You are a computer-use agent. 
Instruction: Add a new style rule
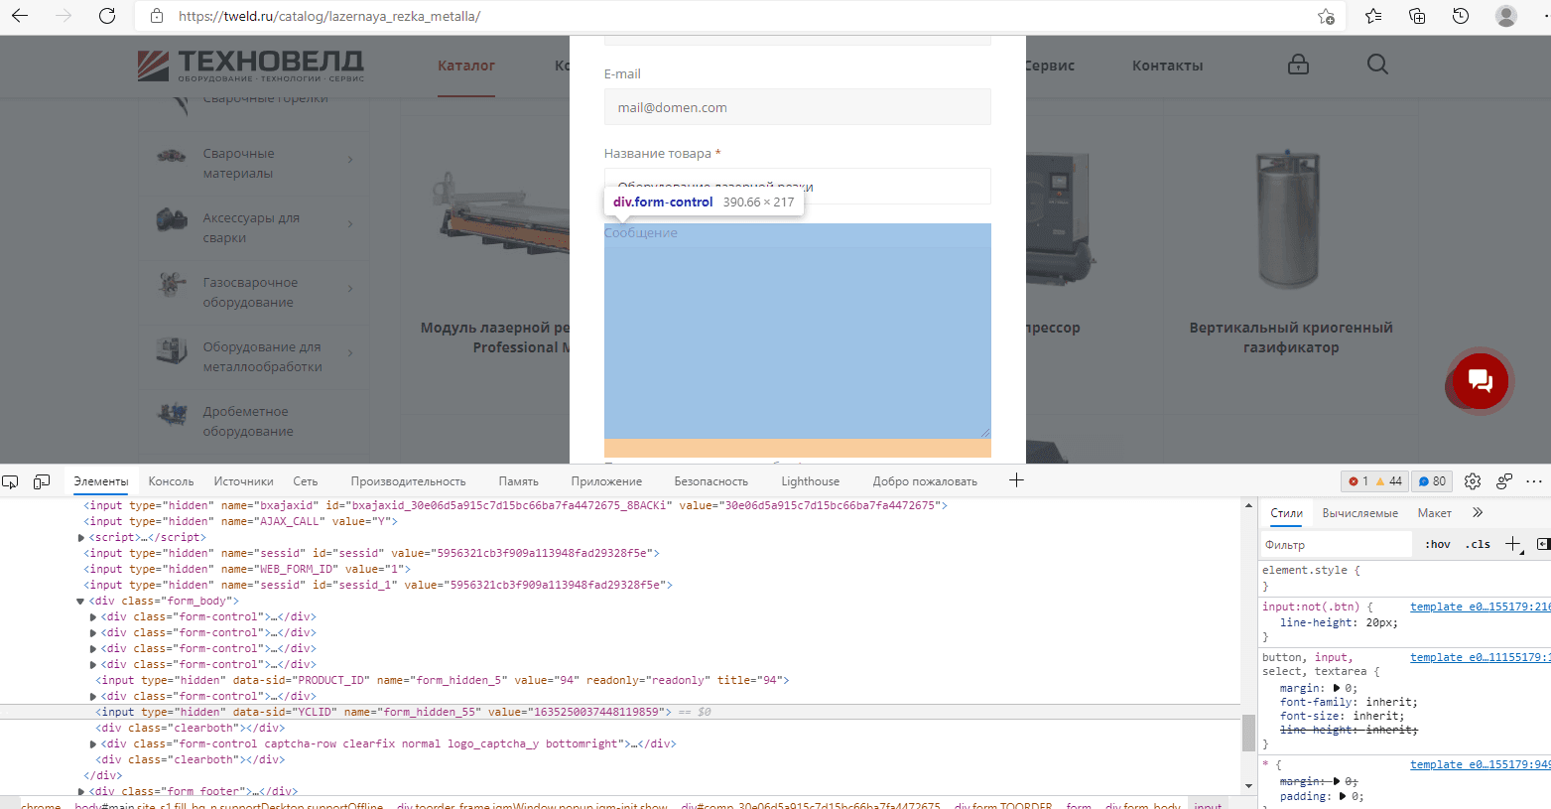coord(1513,544)
